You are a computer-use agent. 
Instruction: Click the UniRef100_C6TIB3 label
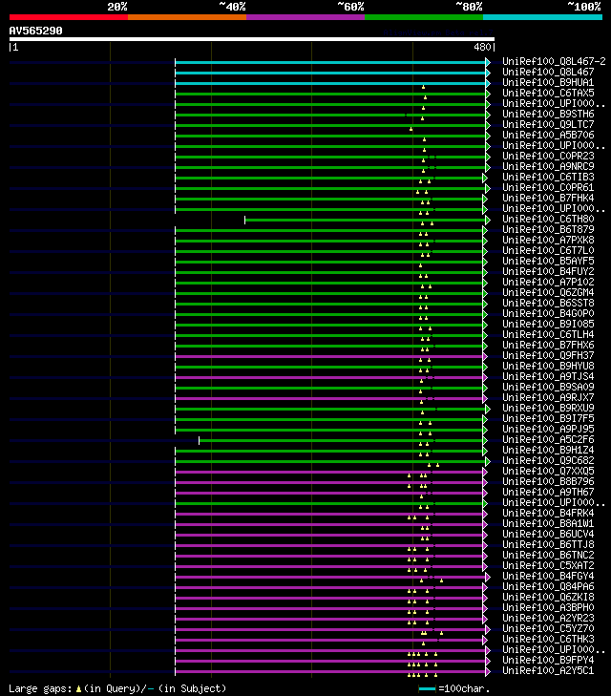[x=548, y=178]
